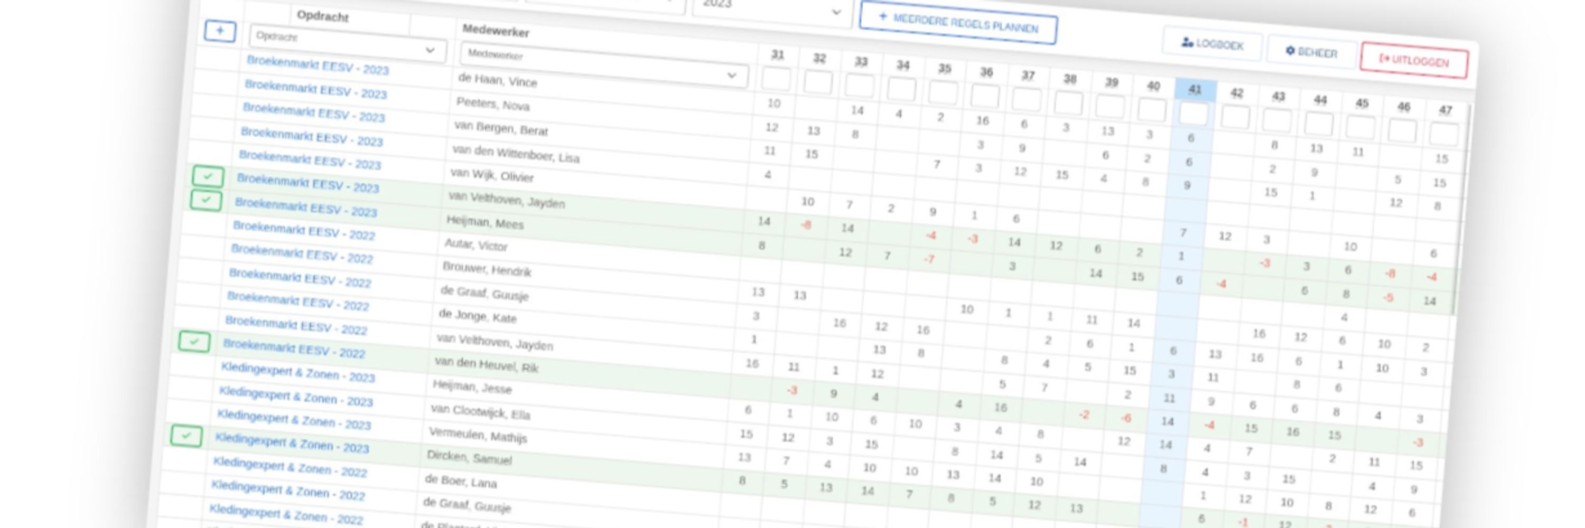The width and height of the screenshot is (1585, 528).
Task: Open Broekenmarkt EESV - 2022 link for Brouwer, Hendrik
Action: click(302, 254)
